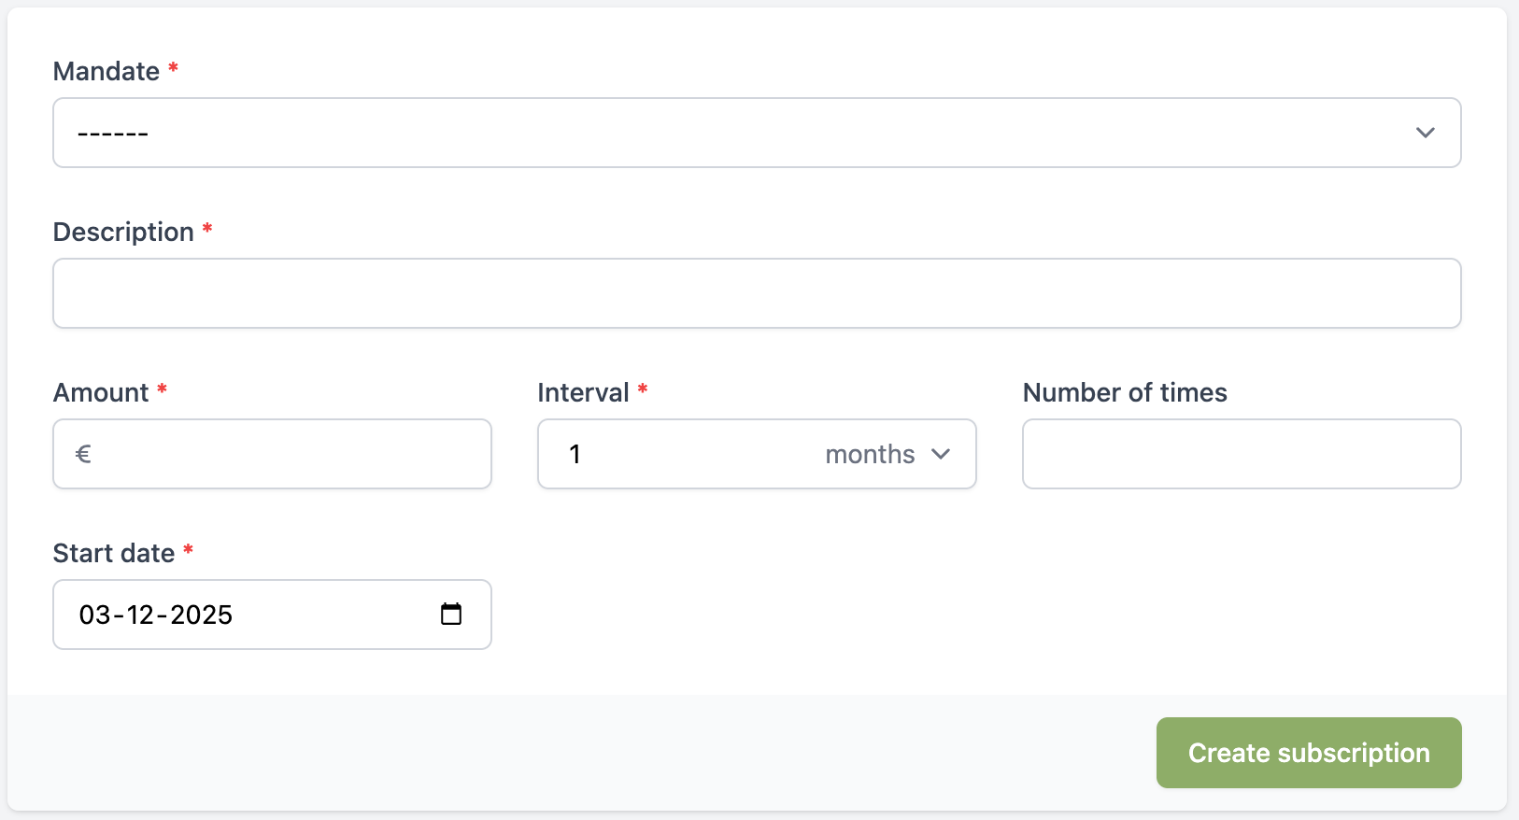Focus the Number of times field
Image resolution: width=1519 pixels, height=820 pixels.
tap(1242, 454)
